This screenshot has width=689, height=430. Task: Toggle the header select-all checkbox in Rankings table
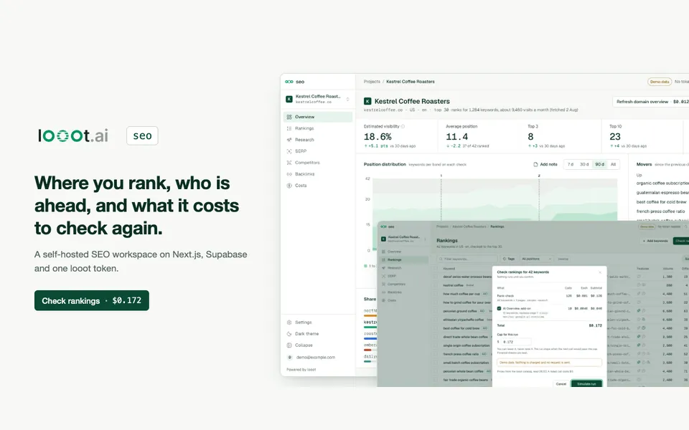436,269
